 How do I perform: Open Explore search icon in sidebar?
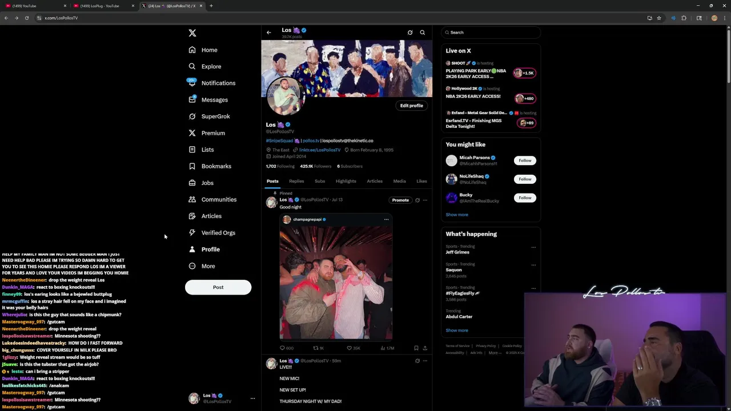point(192,66)
